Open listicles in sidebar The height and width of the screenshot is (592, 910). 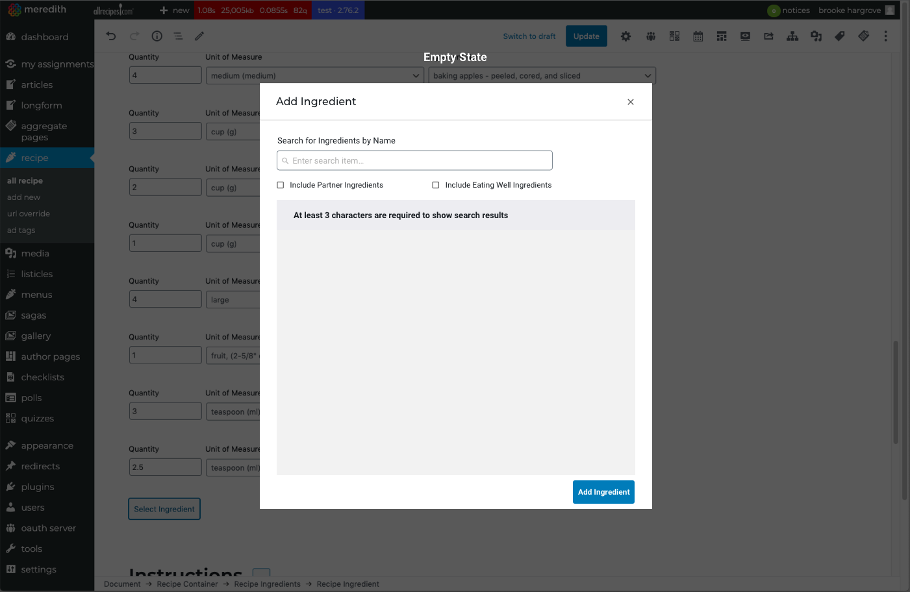(x=36, y=274)
